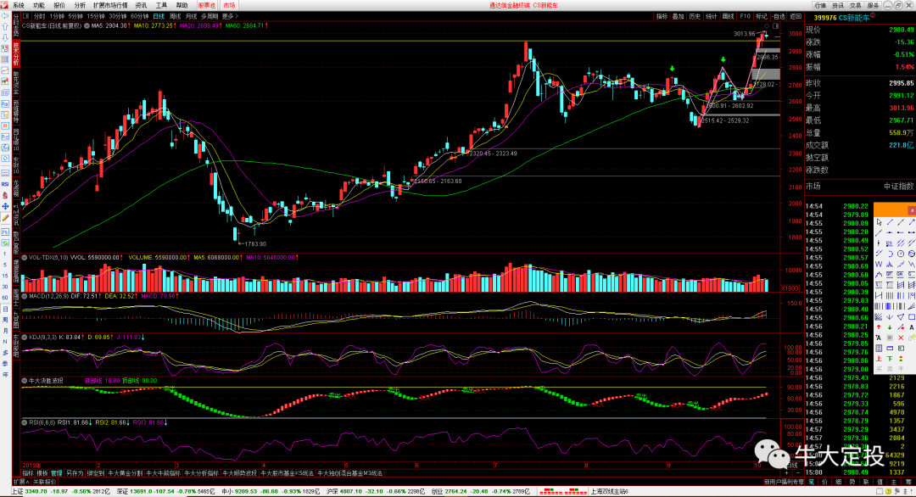Select the green down-arrow marker tool in palette

point(890,327)
